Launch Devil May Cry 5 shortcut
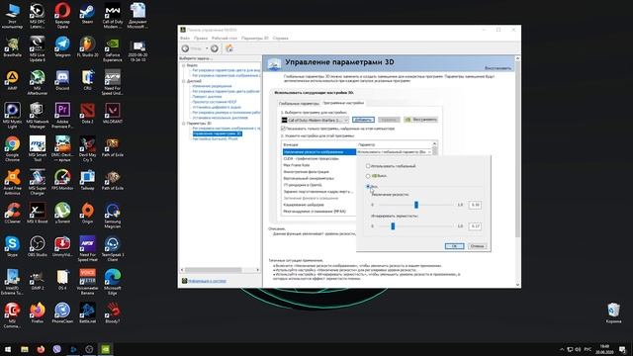This screenshot has height=356, width=633. (87, 149)
